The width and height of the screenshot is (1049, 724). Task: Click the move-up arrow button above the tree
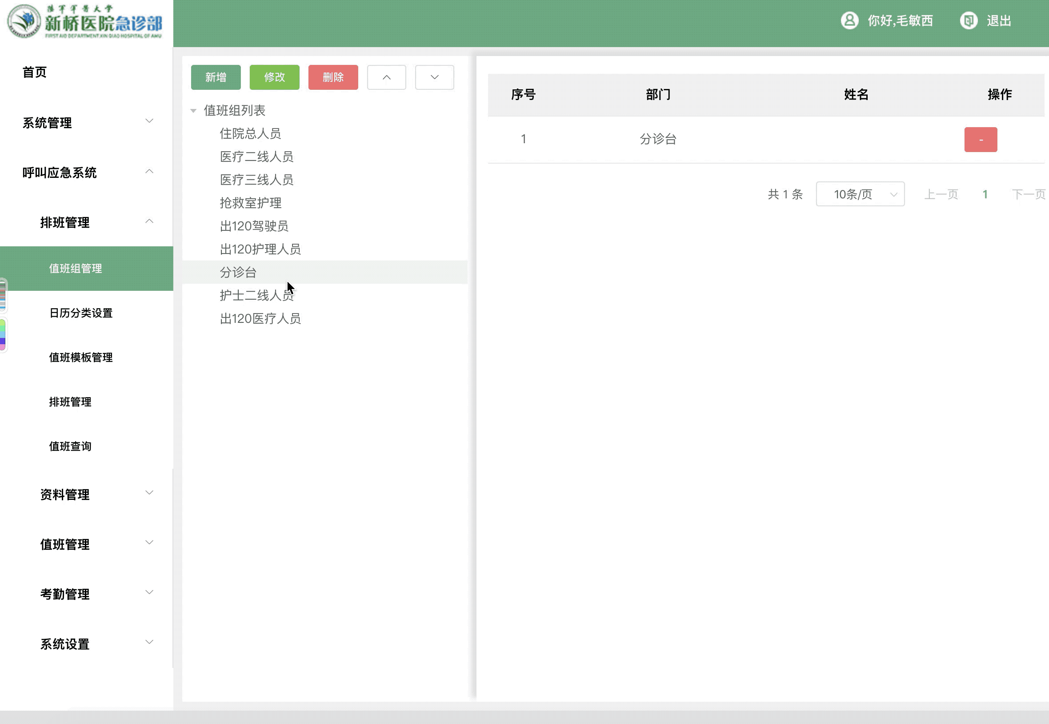pos(386,77)
